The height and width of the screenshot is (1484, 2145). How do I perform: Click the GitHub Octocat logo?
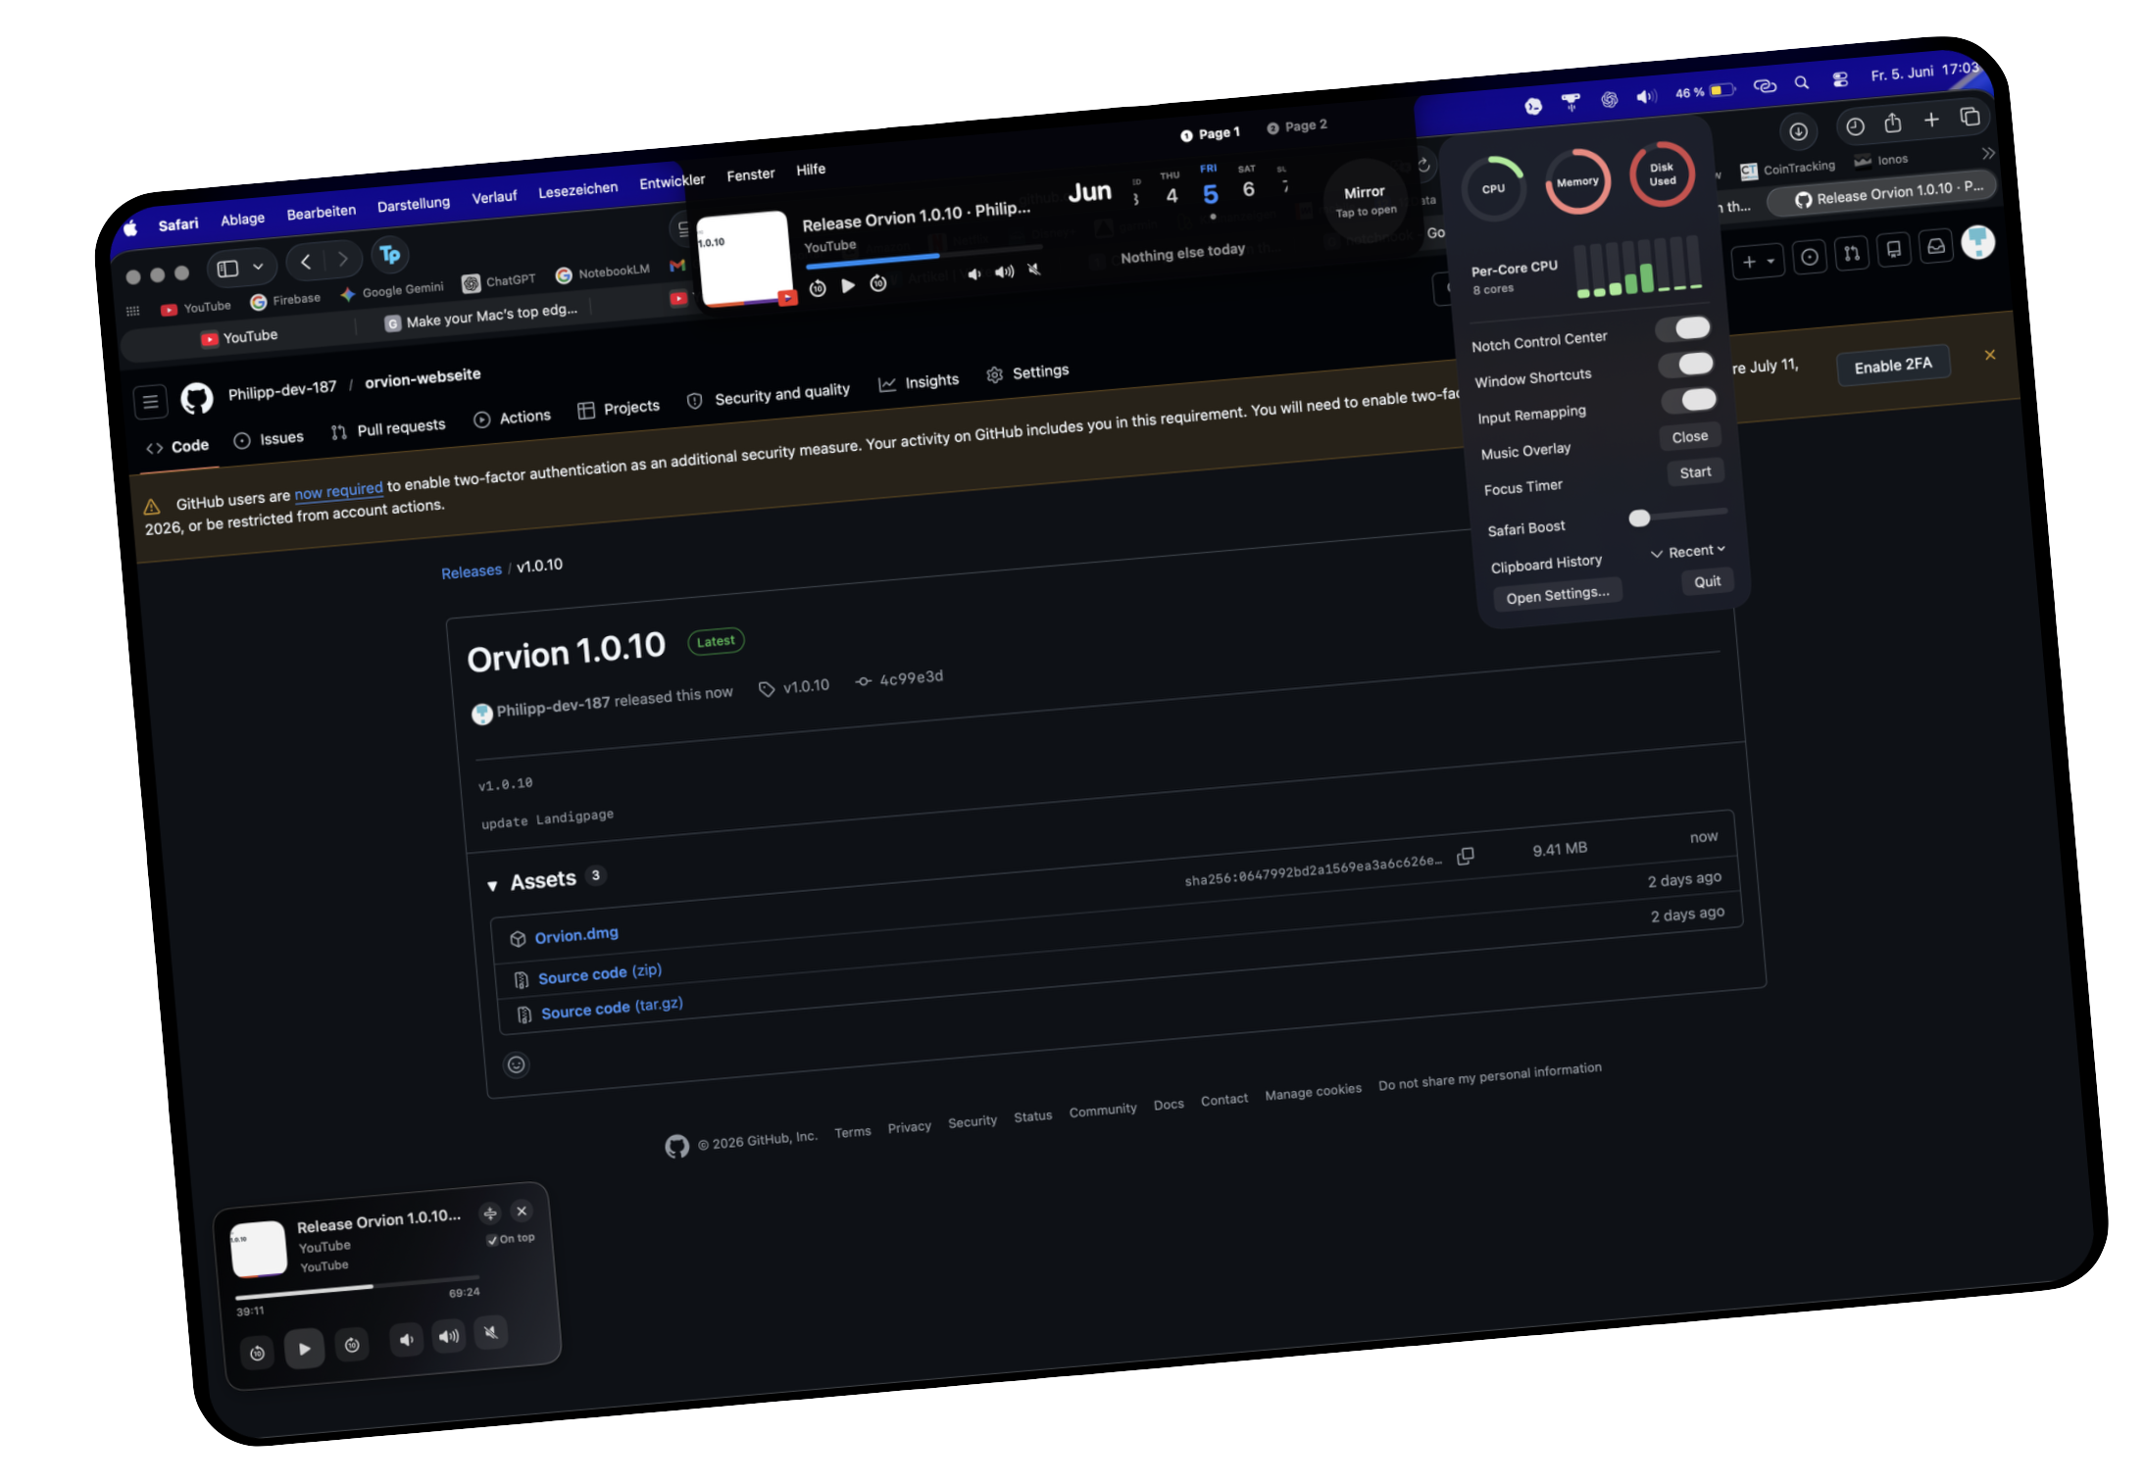(x=196, y=397)
